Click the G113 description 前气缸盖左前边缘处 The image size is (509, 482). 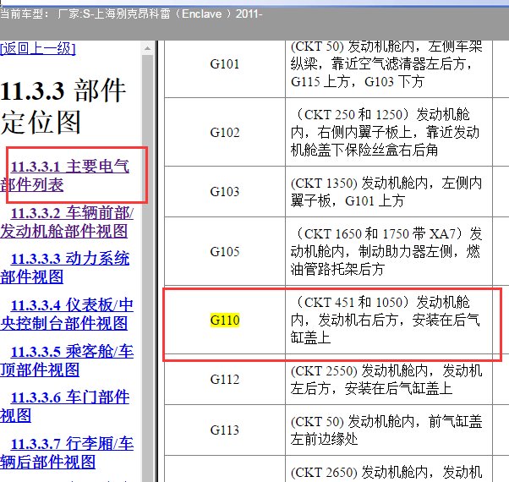pos(389,430)
